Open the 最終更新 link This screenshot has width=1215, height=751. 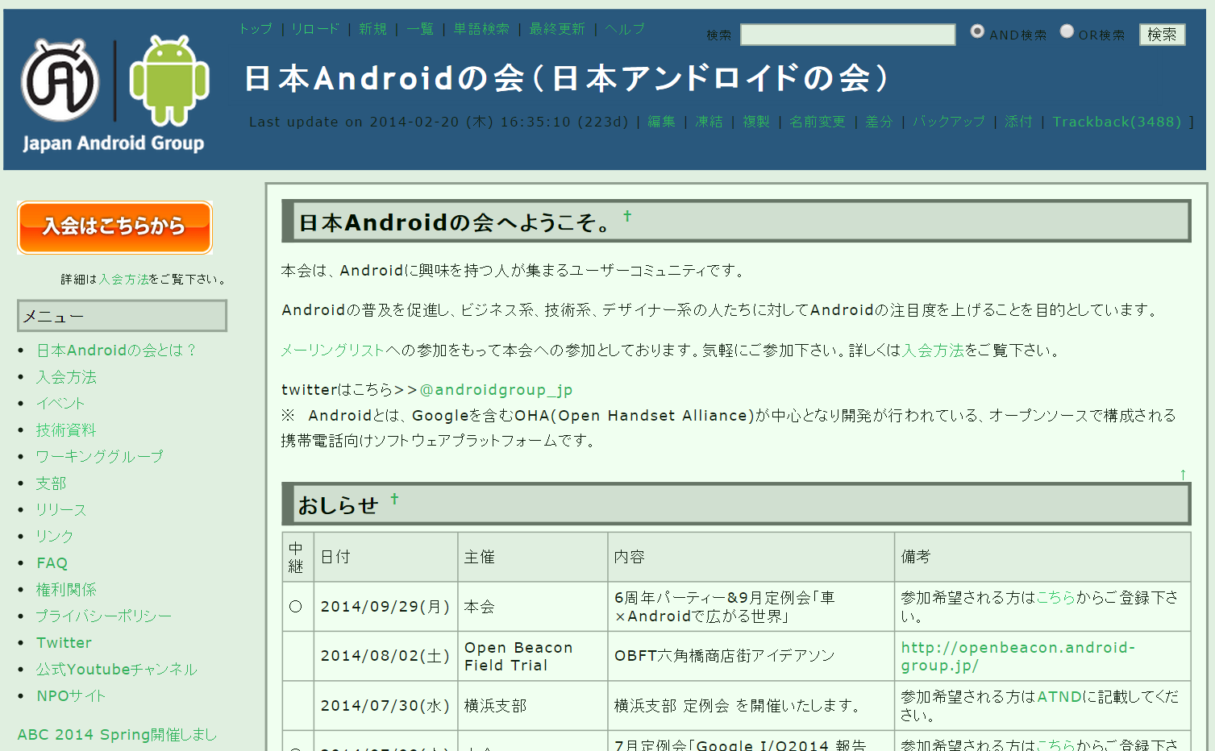[x=557, y=29]
